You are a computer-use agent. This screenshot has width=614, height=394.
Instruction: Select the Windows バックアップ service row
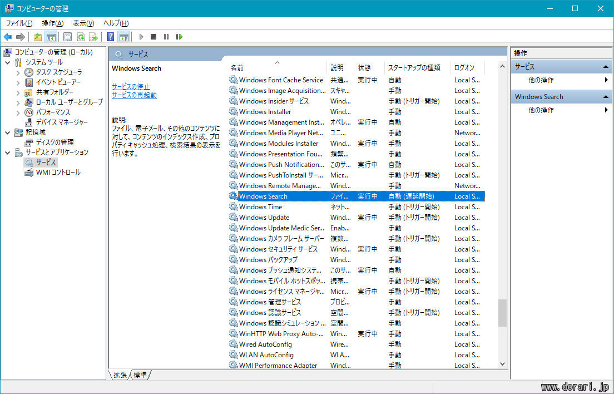point(356,260)
